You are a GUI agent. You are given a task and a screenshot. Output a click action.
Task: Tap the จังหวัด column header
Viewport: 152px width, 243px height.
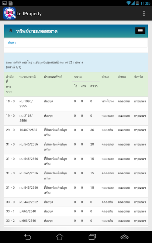tap(138, 77)
